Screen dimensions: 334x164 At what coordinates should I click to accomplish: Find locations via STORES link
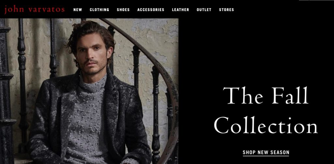(226, 9)
